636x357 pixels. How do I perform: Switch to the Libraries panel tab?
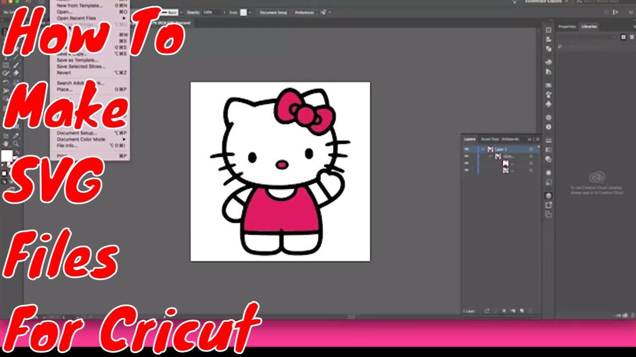589,27
